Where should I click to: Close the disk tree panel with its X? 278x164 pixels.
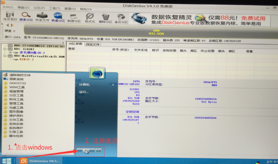(63, 43)
